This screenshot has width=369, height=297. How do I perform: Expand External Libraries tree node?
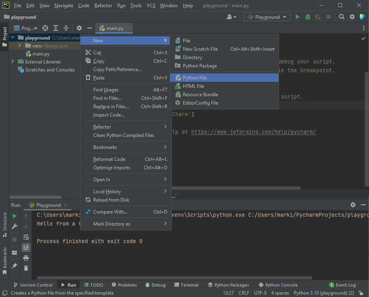pyautogui.click(x=12, y=62)
